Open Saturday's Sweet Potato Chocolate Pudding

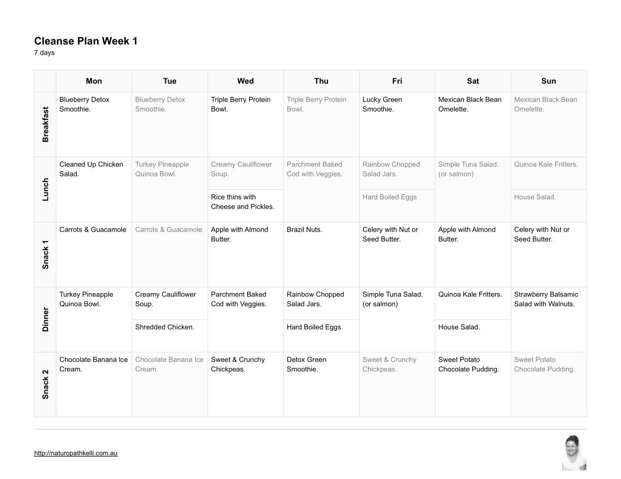(x=468, y=365)
